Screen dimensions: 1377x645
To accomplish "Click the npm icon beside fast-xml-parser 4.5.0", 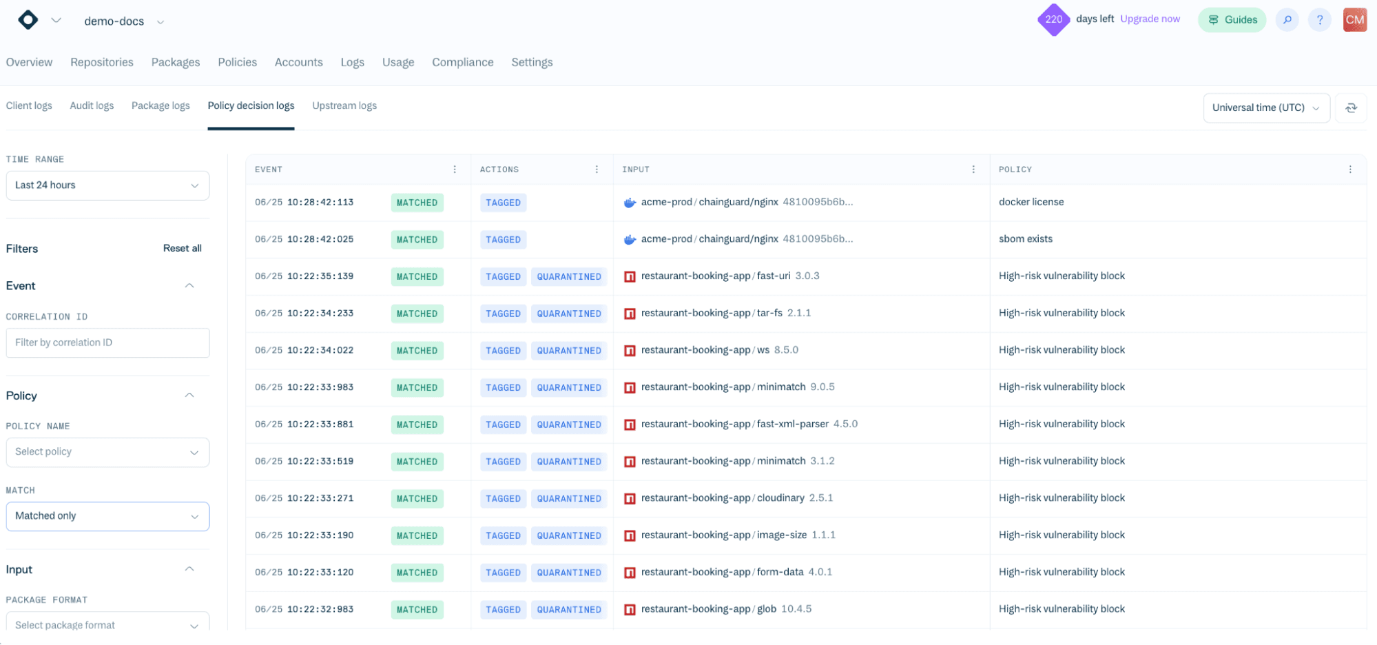I will coord(630,424).
